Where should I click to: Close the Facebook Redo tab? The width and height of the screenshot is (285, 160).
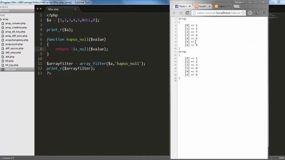pyautogui.click(x=190, y=6)
